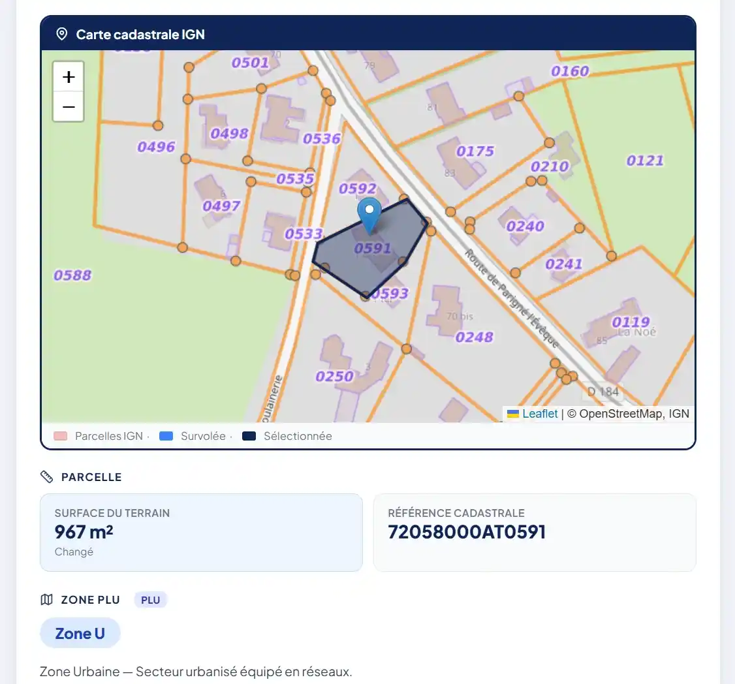Select parcel 0501 label
This screenshot has width=735, height=684.
(250, 63)
